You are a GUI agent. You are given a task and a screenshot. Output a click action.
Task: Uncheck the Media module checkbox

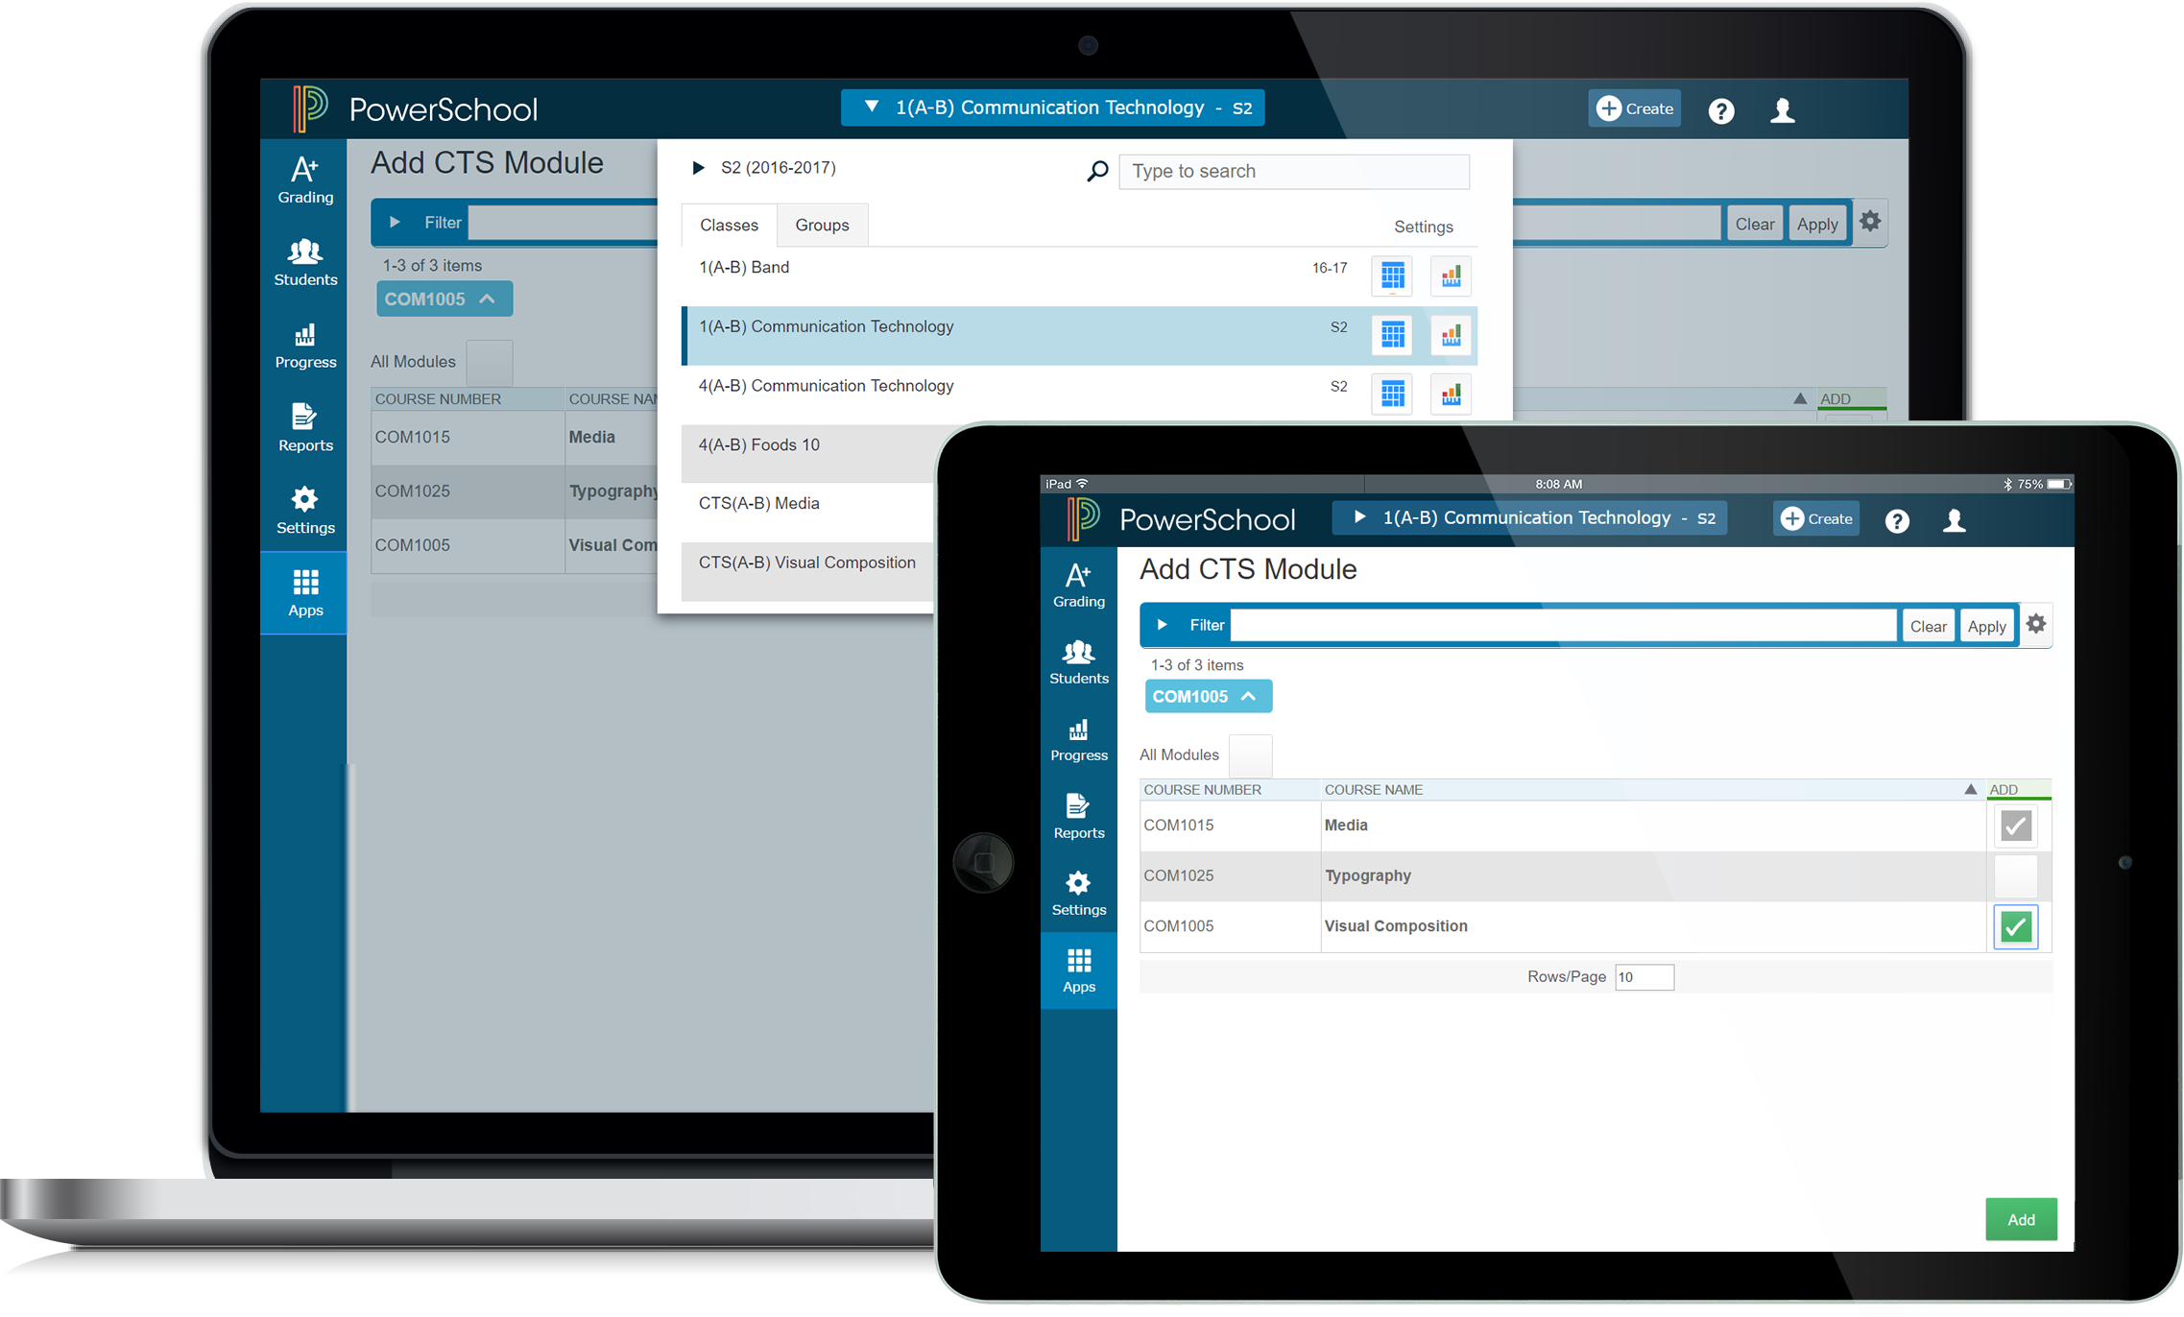coord(2015,825)
